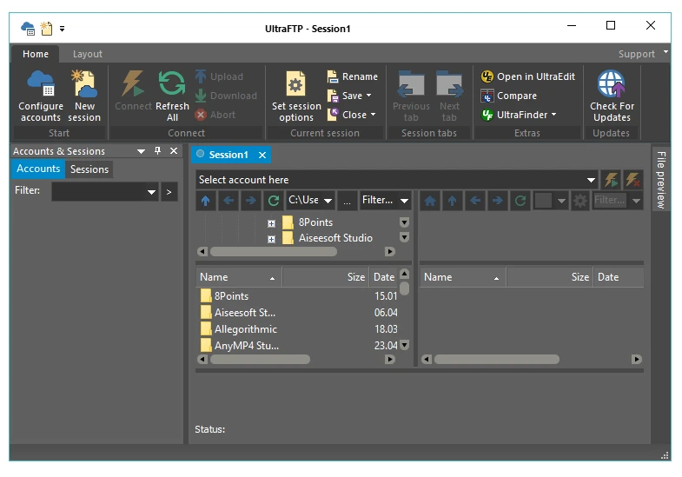The height and width of the screenshot is (477, 682).
Task: Open Configure accounts in the ribbon
Action: point(41,96)
